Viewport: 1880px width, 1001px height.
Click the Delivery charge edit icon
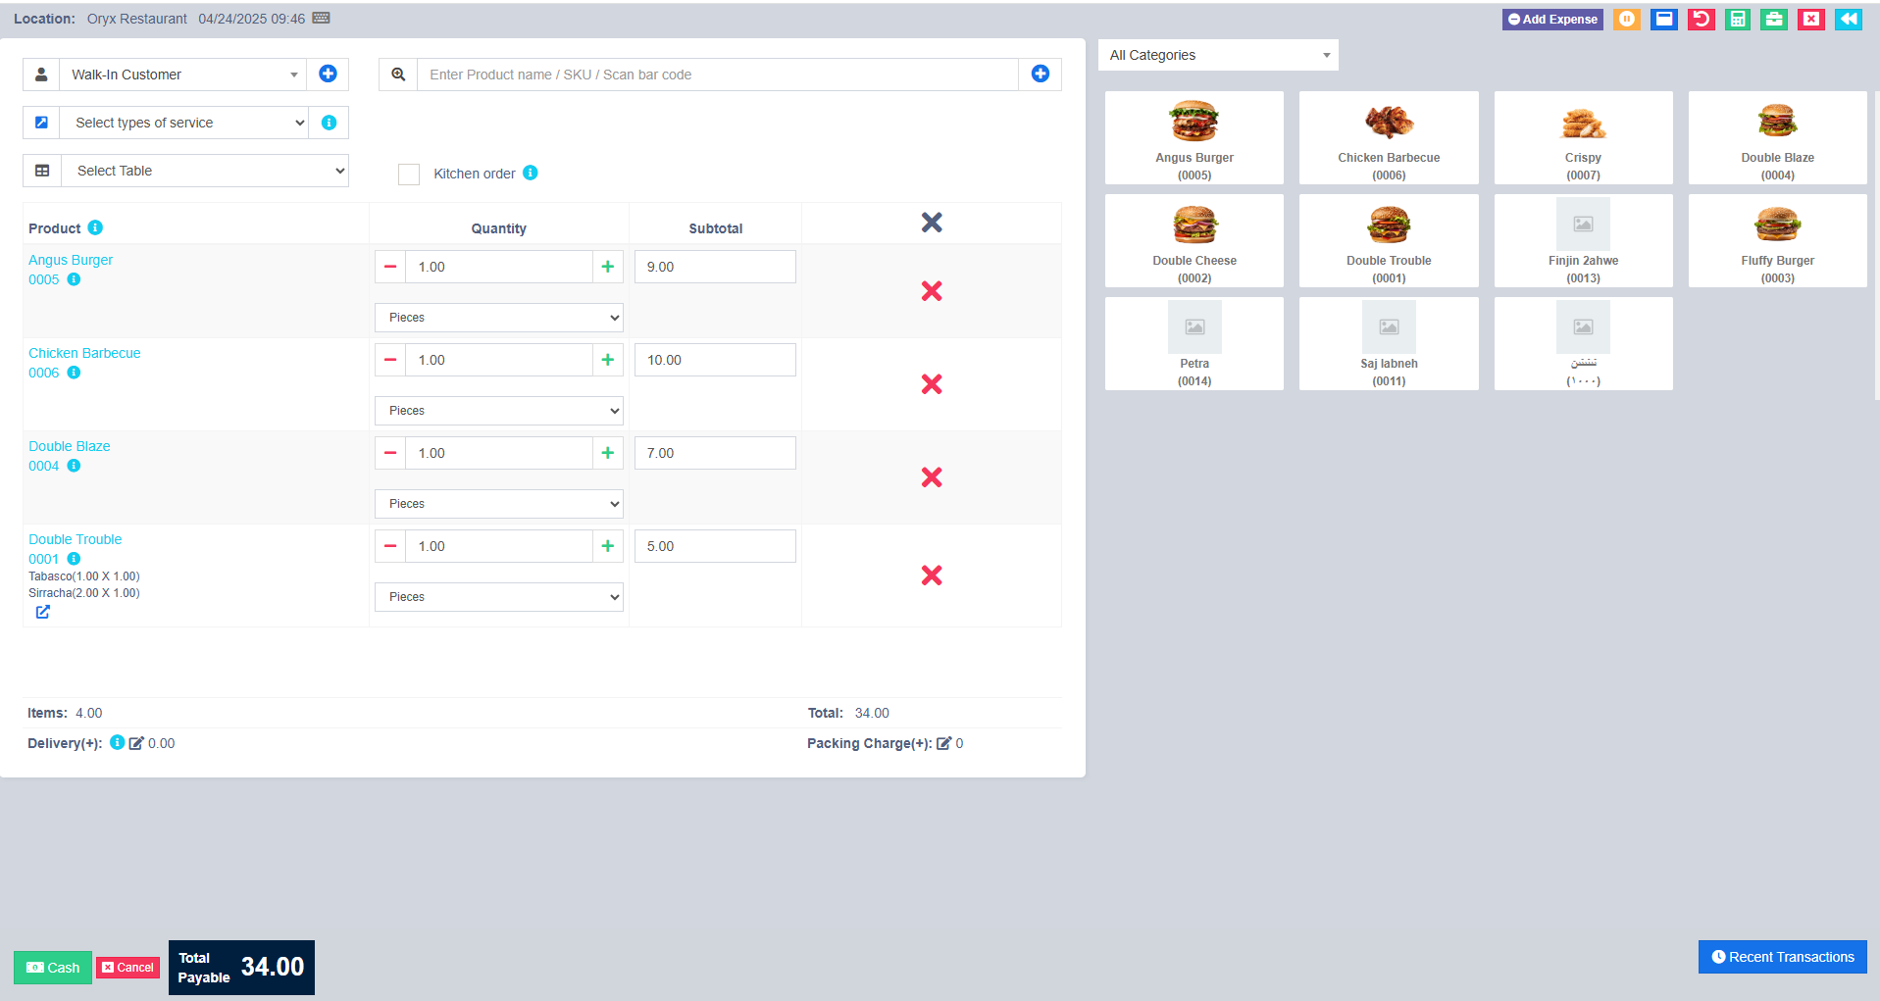point(136,743)
